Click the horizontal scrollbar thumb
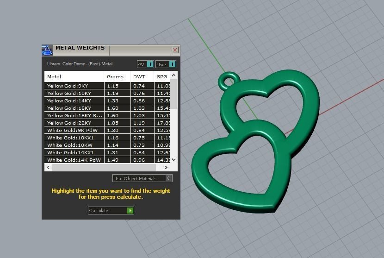384x258 pixels. point(104,167)
